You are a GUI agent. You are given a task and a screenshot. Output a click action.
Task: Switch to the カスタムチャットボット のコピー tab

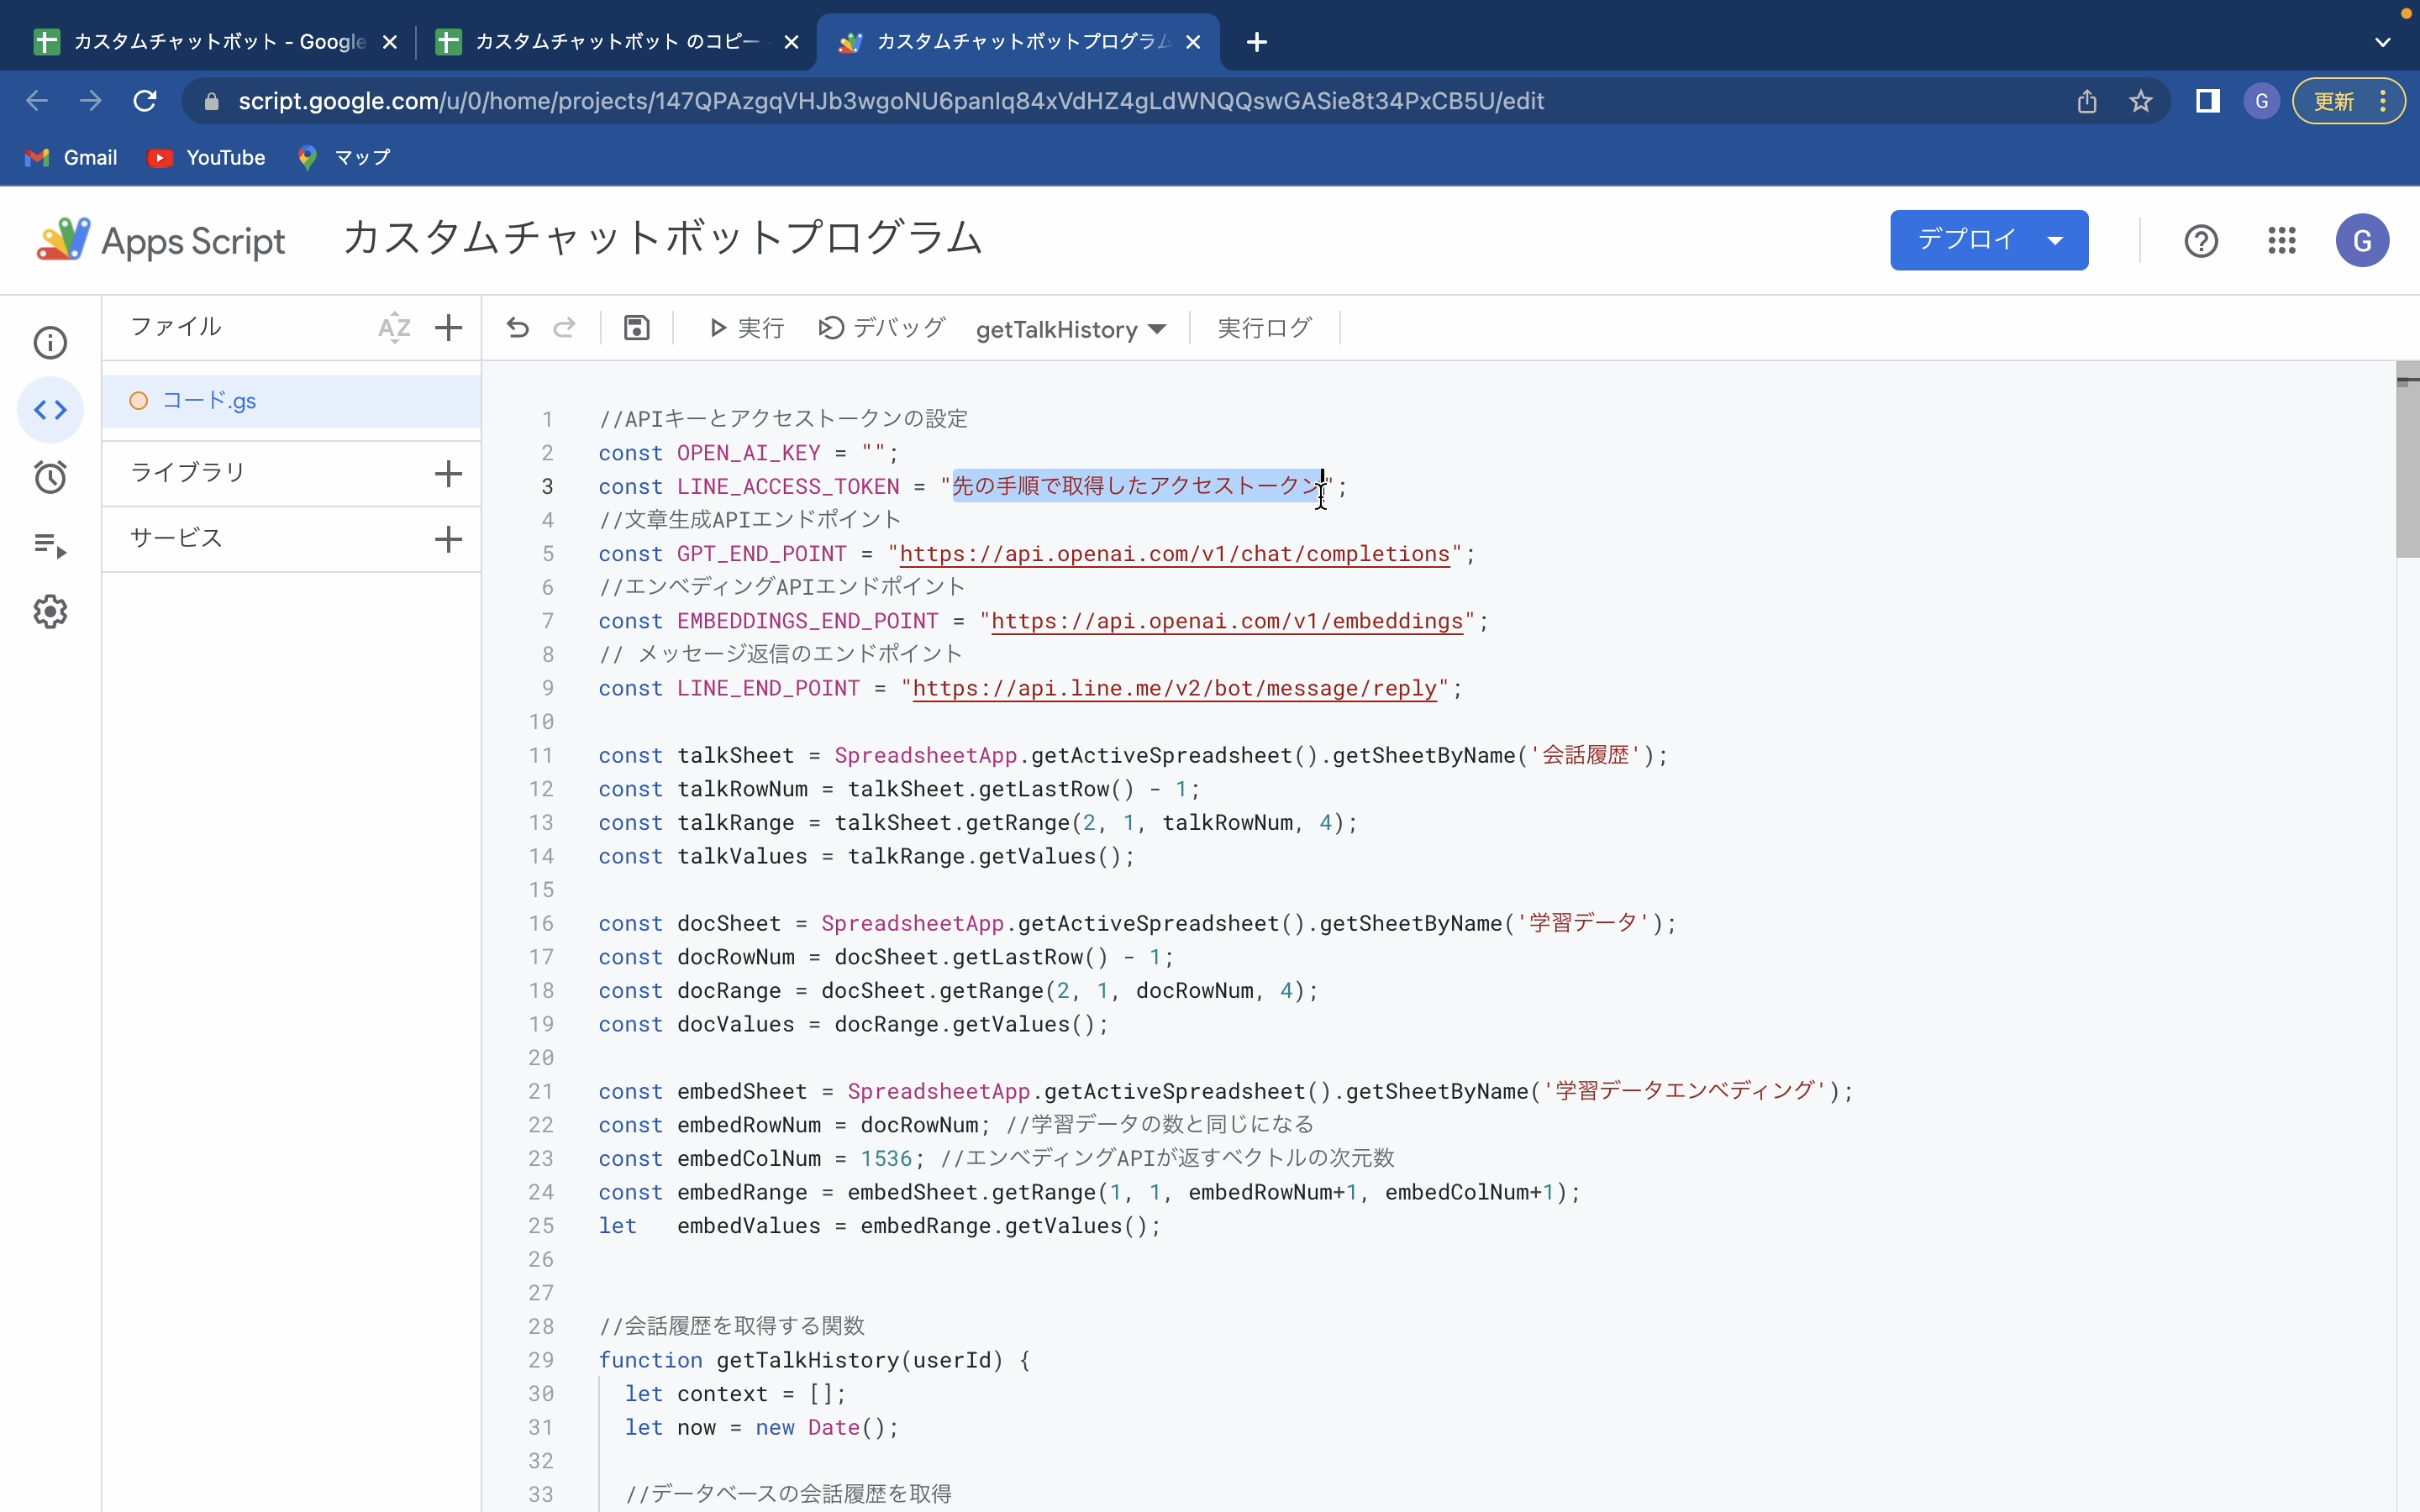(600, 42)
